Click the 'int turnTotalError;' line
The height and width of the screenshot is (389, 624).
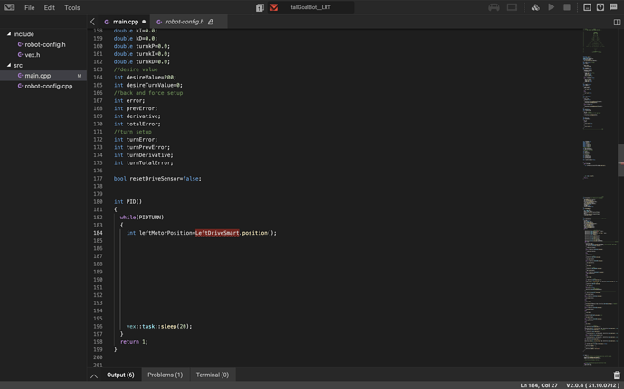click(143, 163)
